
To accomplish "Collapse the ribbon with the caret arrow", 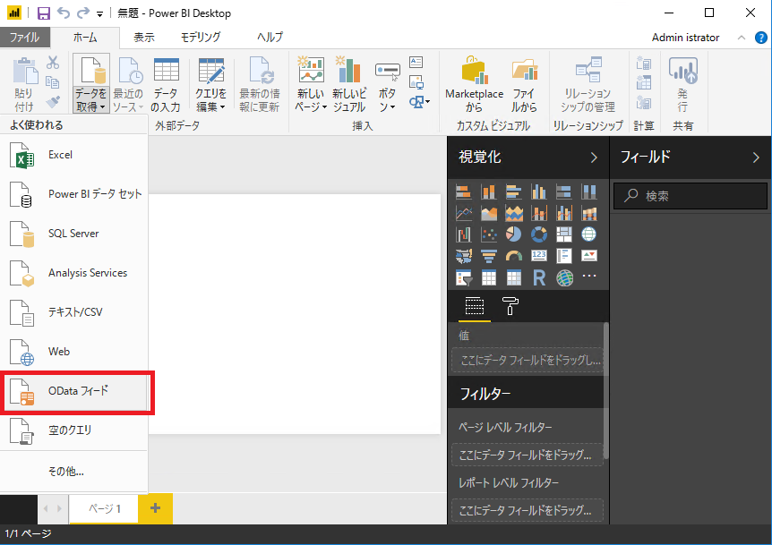I will pyautogui.click(x=741, y=38).
